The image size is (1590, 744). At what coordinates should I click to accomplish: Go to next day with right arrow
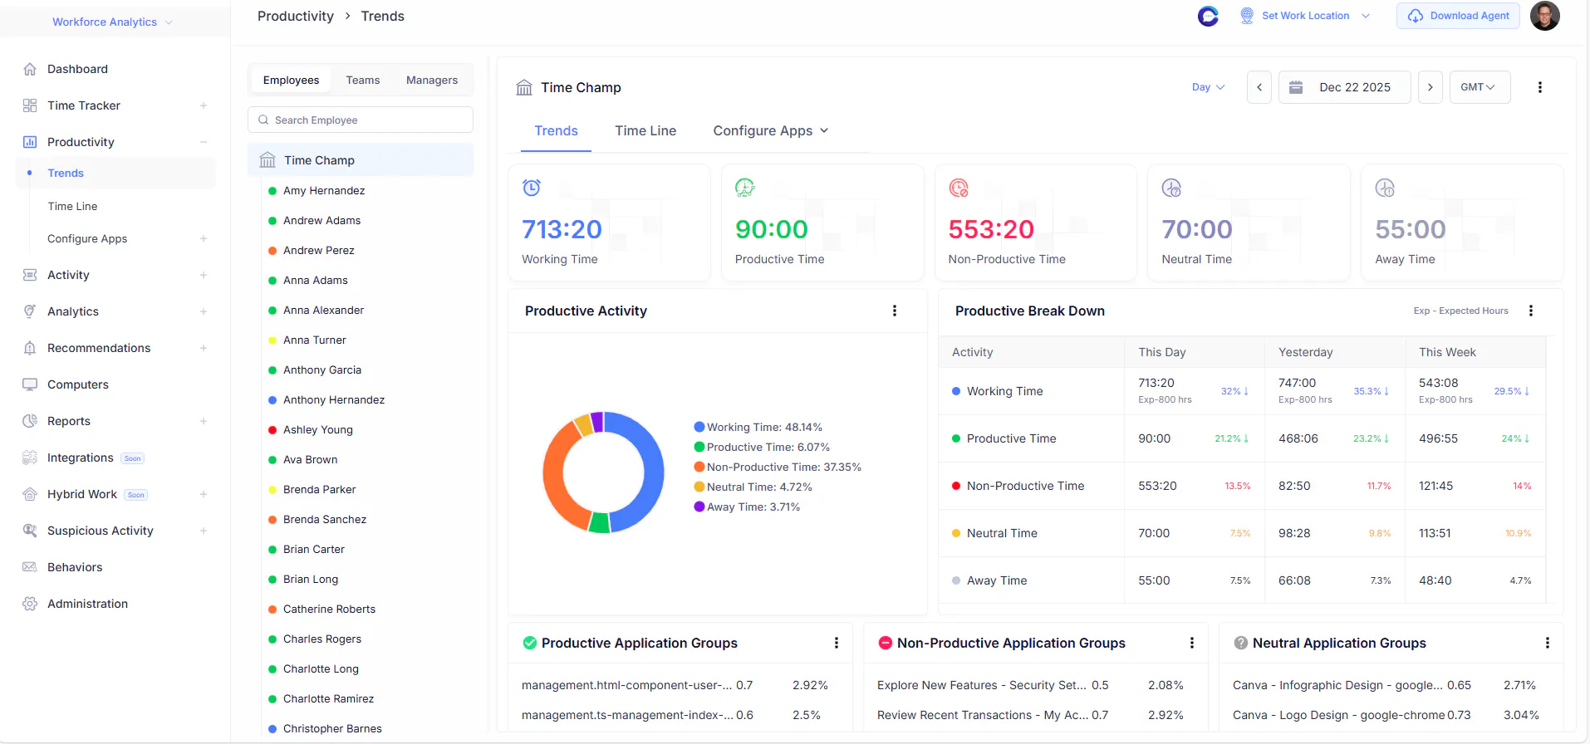[x=1430, y=87]
